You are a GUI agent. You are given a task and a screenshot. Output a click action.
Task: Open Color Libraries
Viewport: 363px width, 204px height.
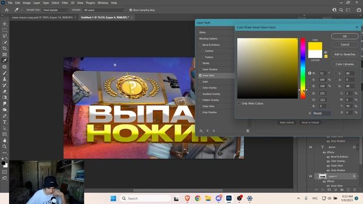(x=345, y=64)
